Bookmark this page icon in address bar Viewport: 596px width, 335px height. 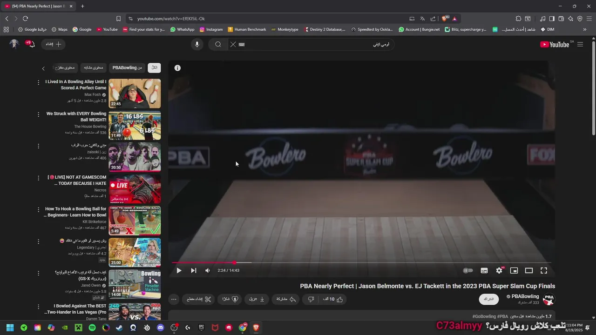coord(118,19)
